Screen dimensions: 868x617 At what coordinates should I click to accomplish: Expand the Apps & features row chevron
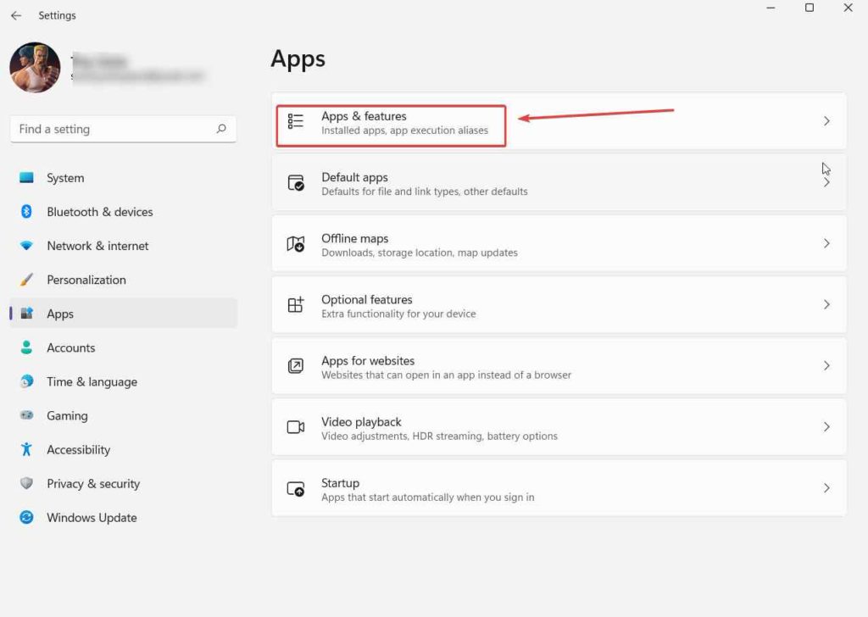pos(826,120)
